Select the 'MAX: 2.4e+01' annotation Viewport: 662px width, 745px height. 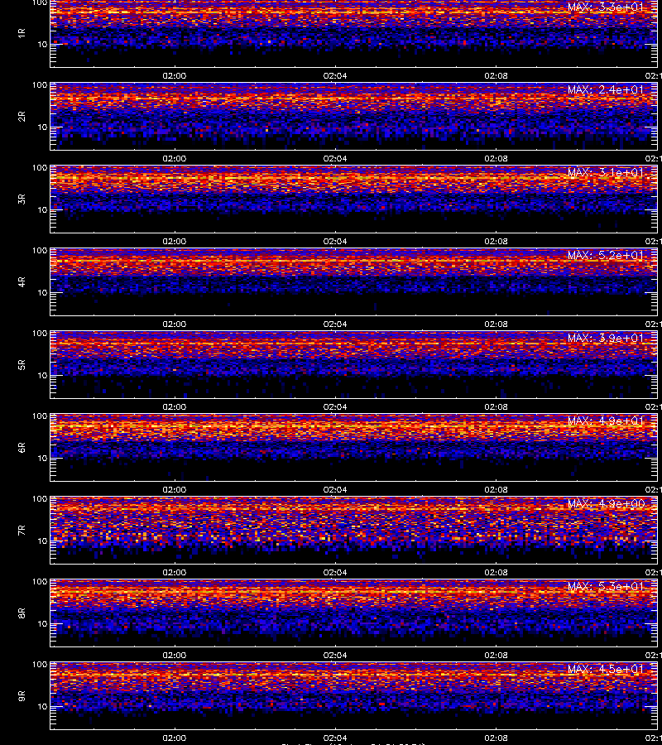[606, 89]
